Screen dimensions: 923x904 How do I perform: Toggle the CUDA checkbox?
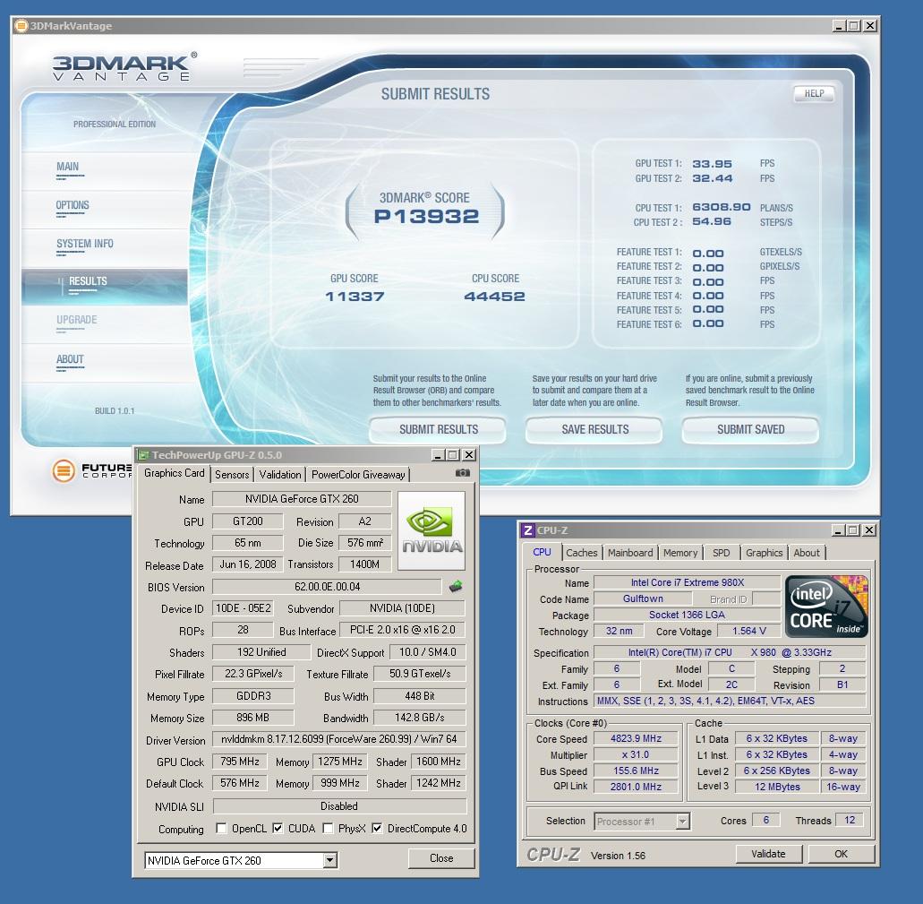click(x=278, y=829)
